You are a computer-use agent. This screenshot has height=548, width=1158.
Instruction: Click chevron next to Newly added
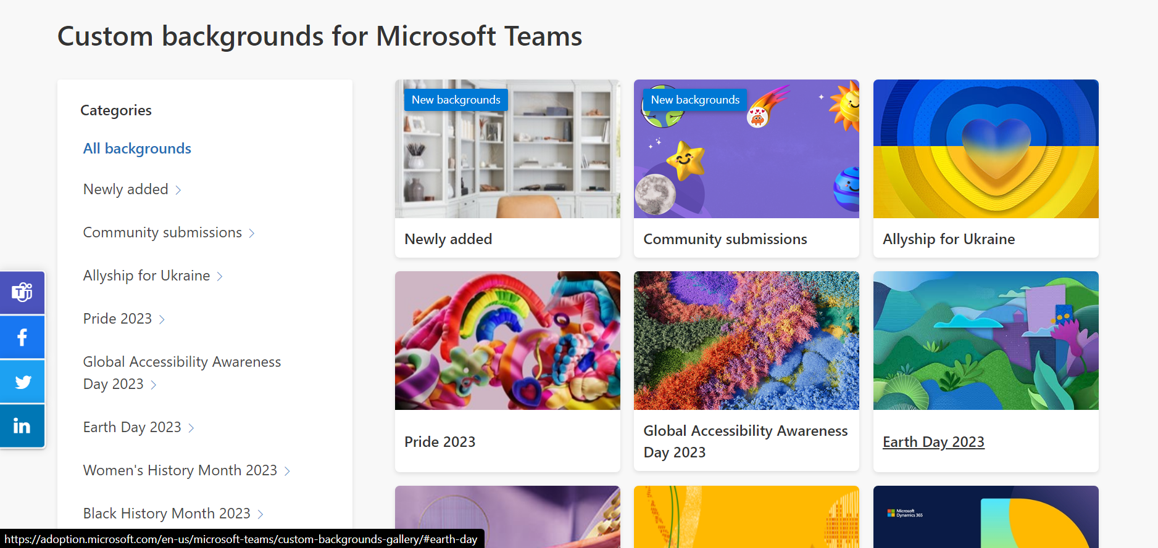click(178, 190)
